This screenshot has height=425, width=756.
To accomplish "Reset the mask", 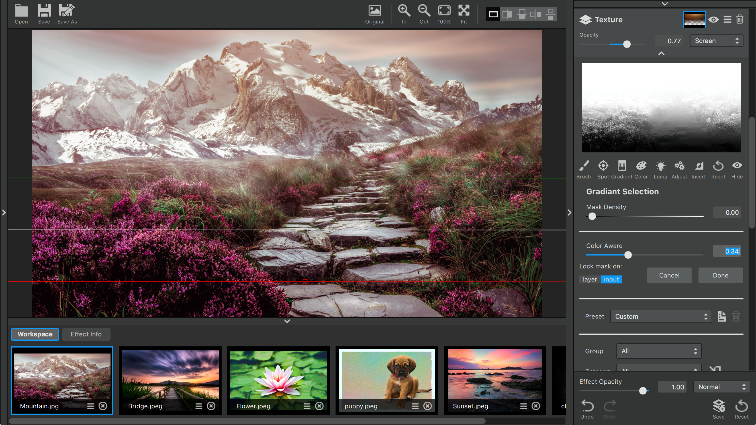I will click(x=718, y=169).
